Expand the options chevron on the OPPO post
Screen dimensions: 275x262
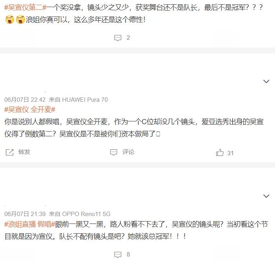[266, 196]
